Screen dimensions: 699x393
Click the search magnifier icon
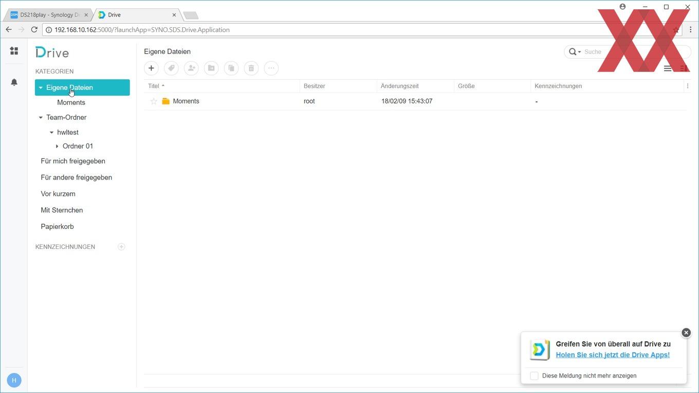pyautogui.click(x=573, y=51)
